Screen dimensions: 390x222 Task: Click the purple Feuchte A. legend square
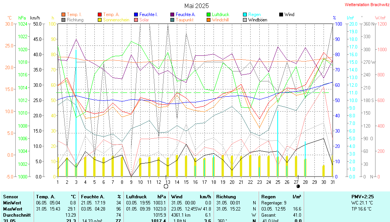pyautogui.click(x=172, y=15)
